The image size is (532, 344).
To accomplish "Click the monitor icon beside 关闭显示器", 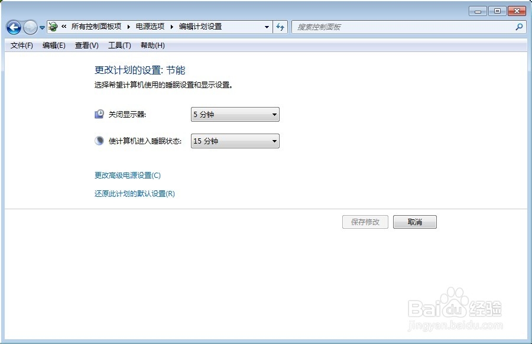I will pos(99,113).
